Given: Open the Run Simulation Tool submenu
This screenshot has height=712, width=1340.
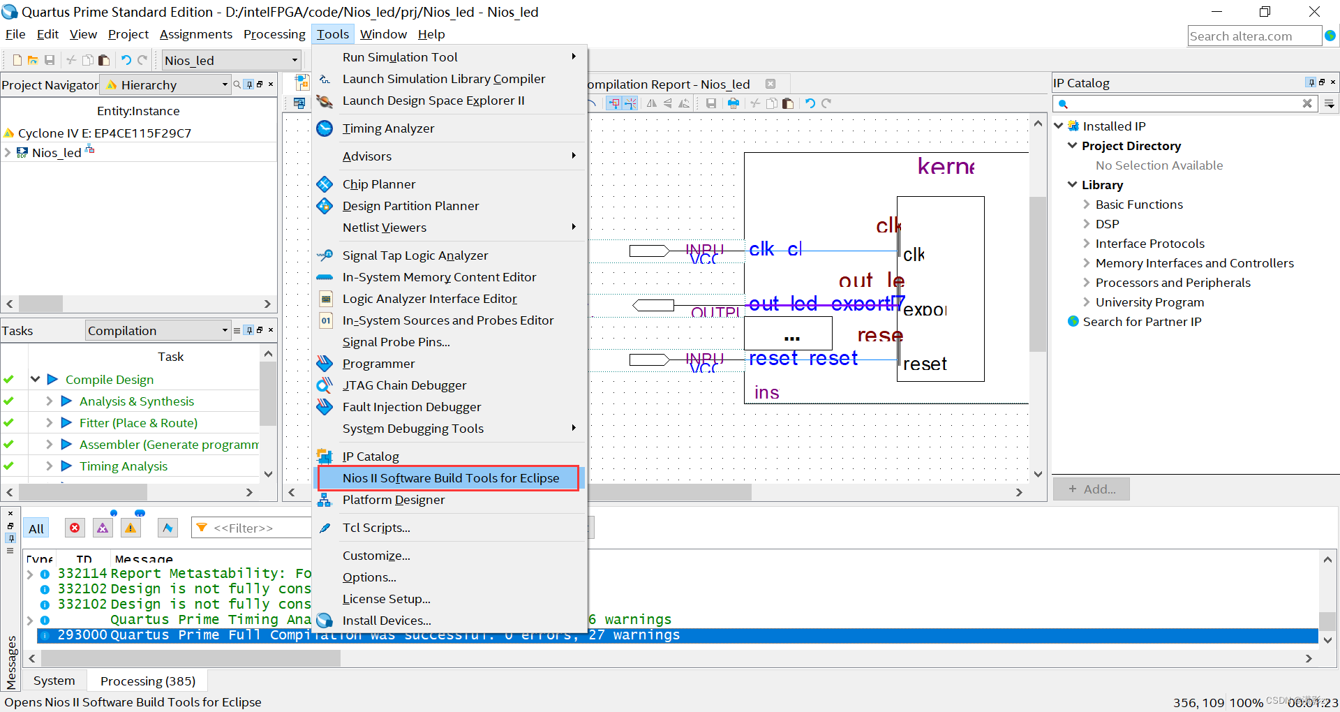Looking at the screenshot, I should (x=448, y=57).
